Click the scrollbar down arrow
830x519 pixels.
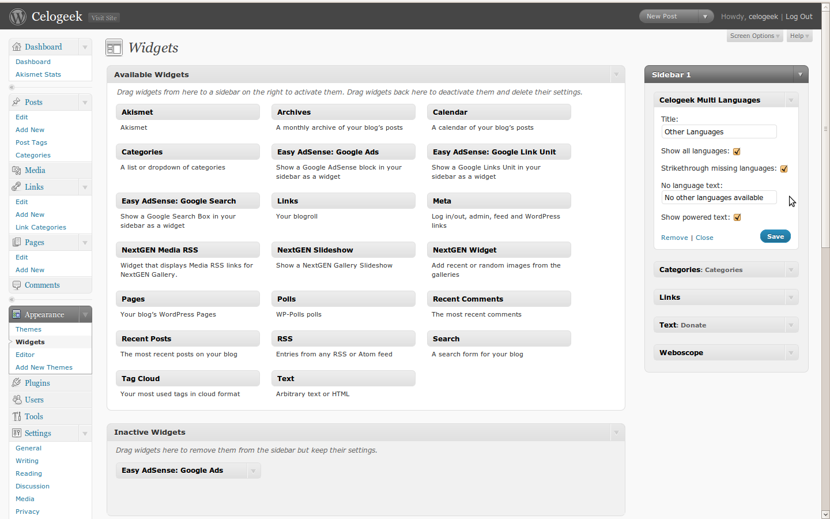825,514
